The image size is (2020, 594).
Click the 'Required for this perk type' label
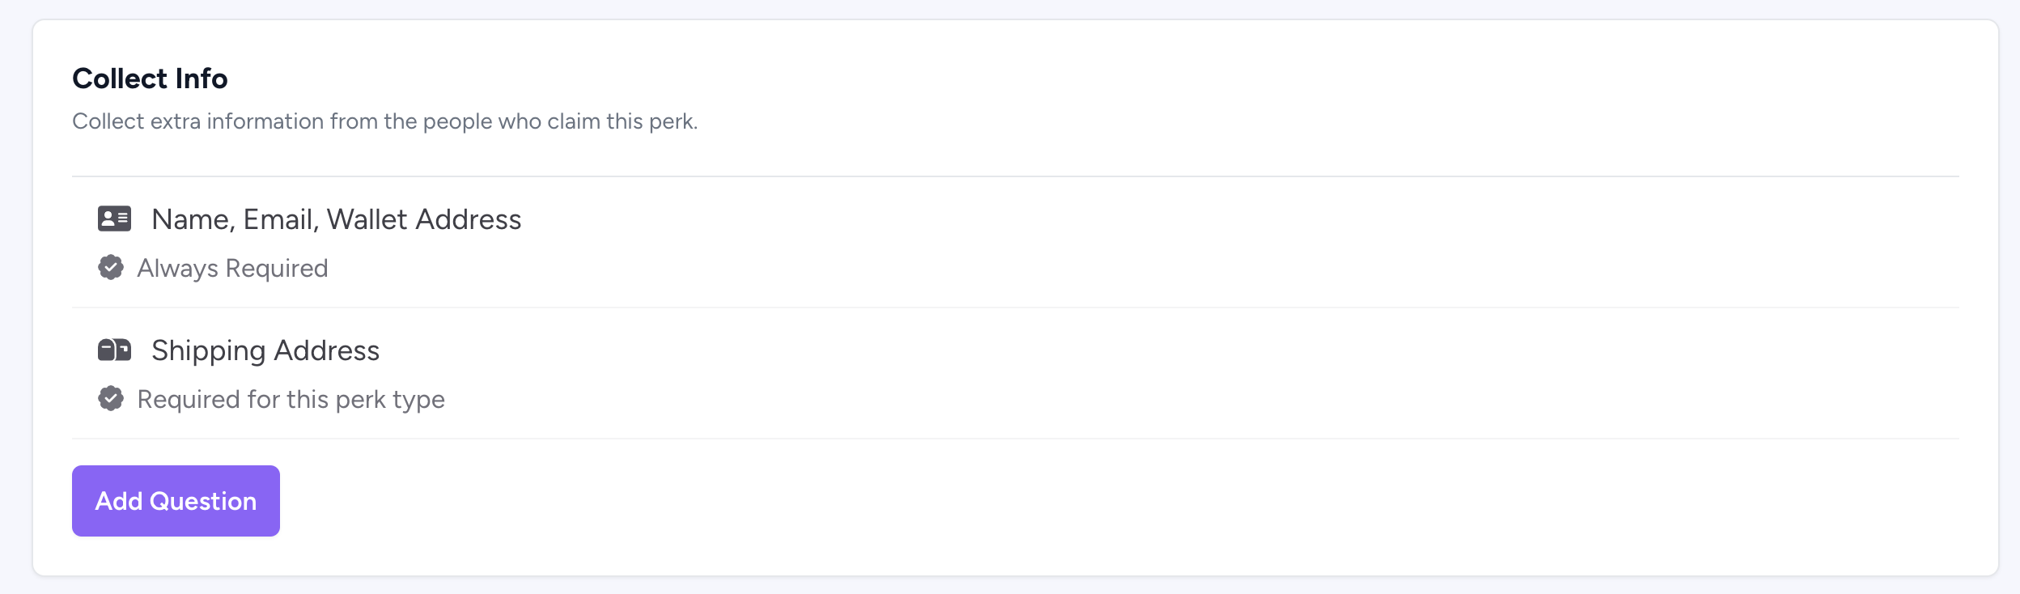[x=291, y=399]
